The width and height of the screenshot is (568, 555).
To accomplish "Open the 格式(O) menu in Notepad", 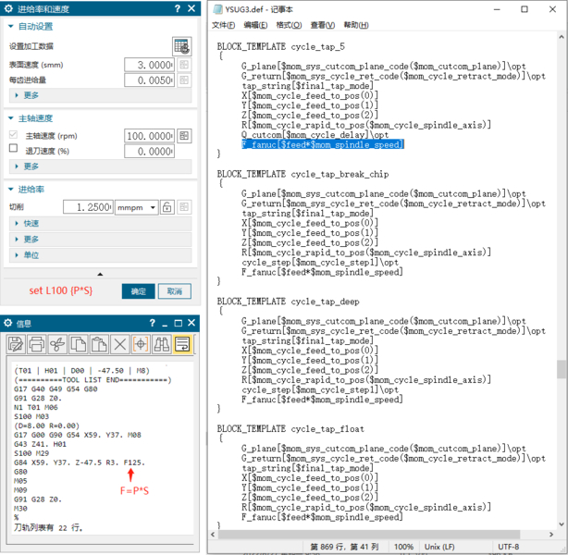I will pos(290,25).
